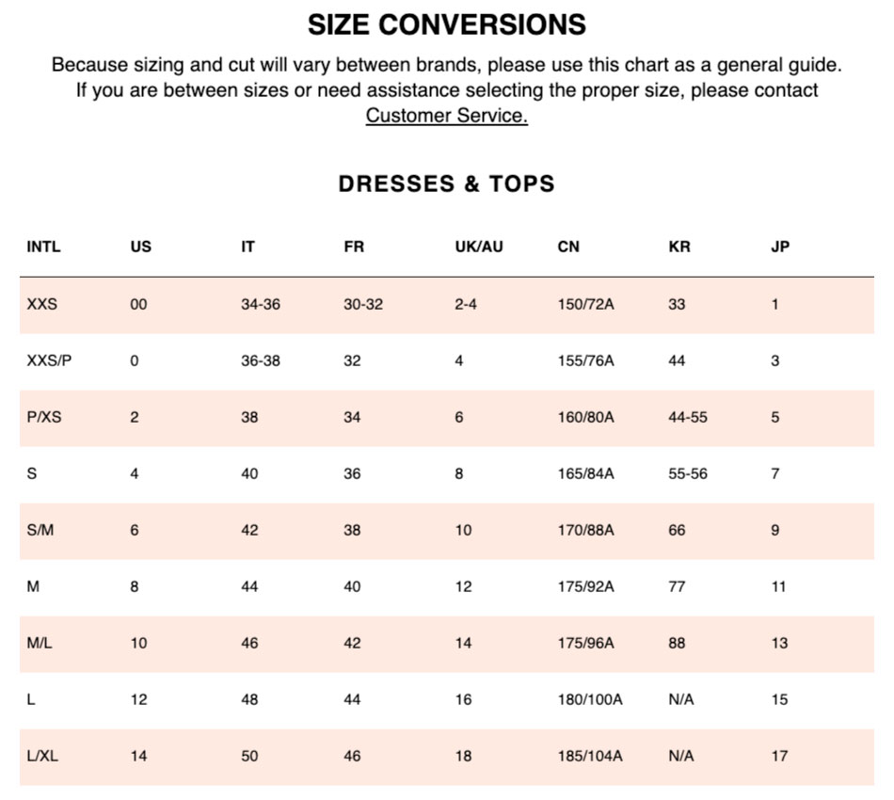Select the DRESSES & TOPS section title
The height and width of the screenshot is (800, 894).
(446, 184)
